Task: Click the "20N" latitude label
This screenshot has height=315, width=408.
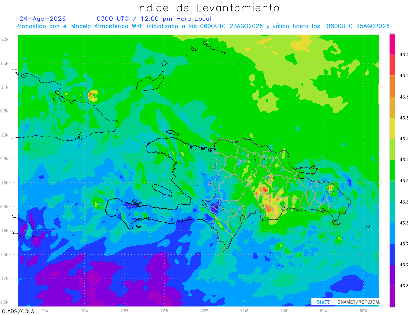Action: [6, 135]
